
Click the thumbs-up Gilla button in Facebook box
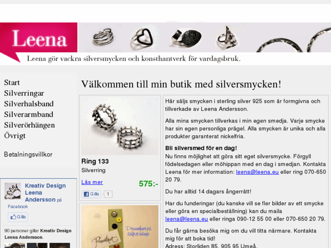pos(18,217)
